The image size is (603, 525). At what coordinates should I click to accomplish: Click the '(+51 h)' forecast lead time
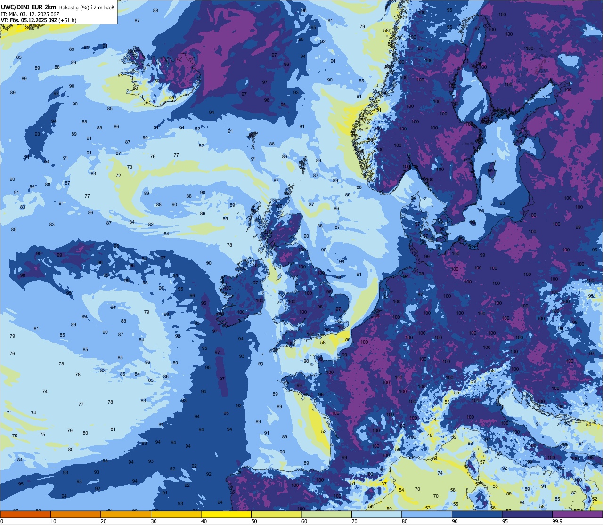pyautogui.click(x=67, y=20)
